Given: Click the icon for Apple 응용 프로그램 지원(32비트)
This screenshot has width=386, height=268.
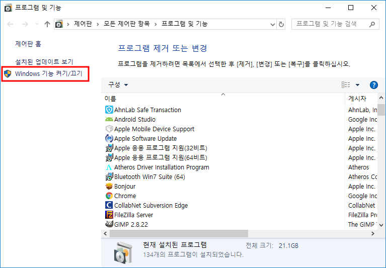Looking at the screenshot, I should click(109, 148).
